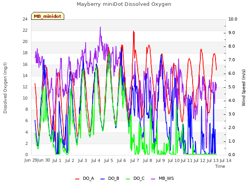The width and height of the screenshot is (249, 186).
Task: Click the Jul 4 date tick label
Action: click(96, 160)
